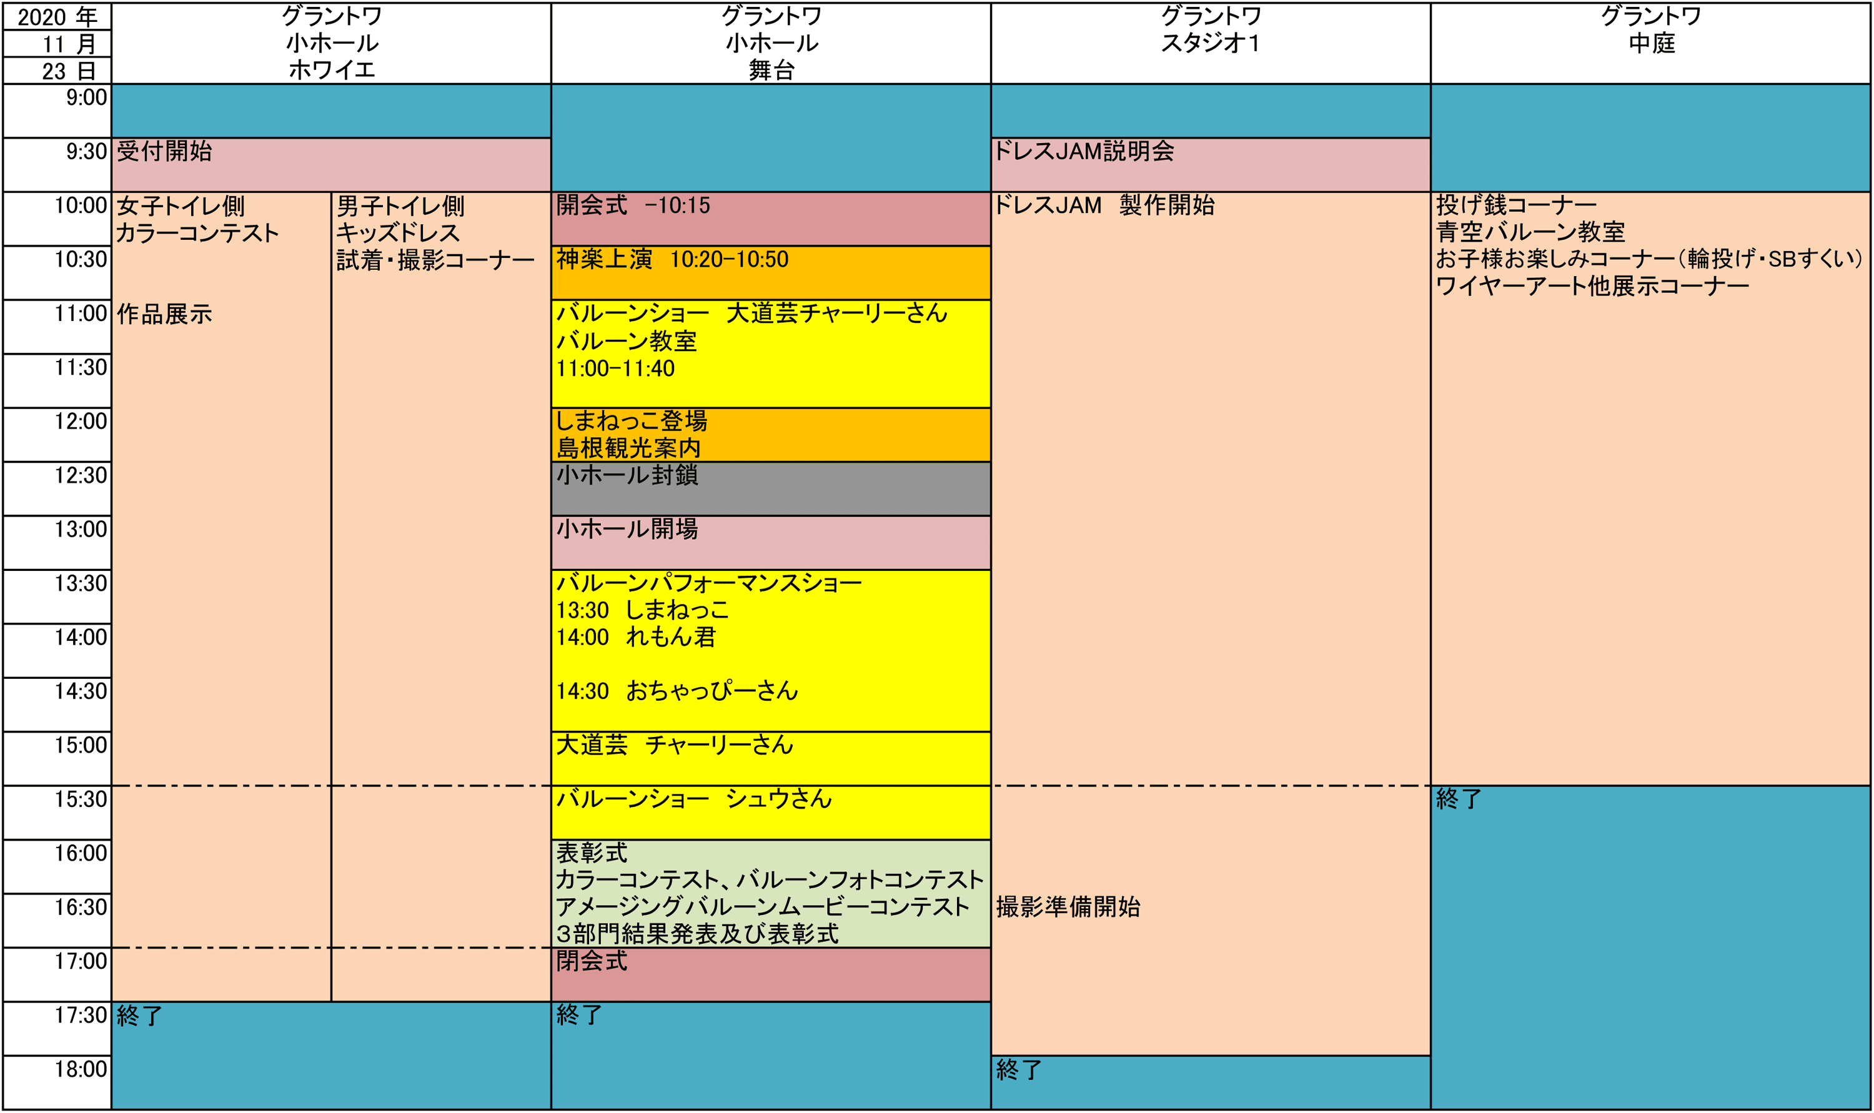Click '試着・撮影コーナー' text
The height and width of the screenshot is (1113, 1874).
435,260
